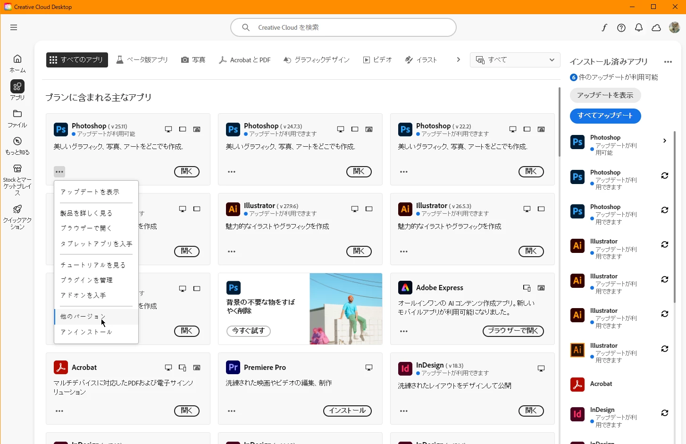The height and width of the screenshot is (444, 686).
Task: Open more options on Photoshop v24.7.3 card
Action: pos(232,172)
